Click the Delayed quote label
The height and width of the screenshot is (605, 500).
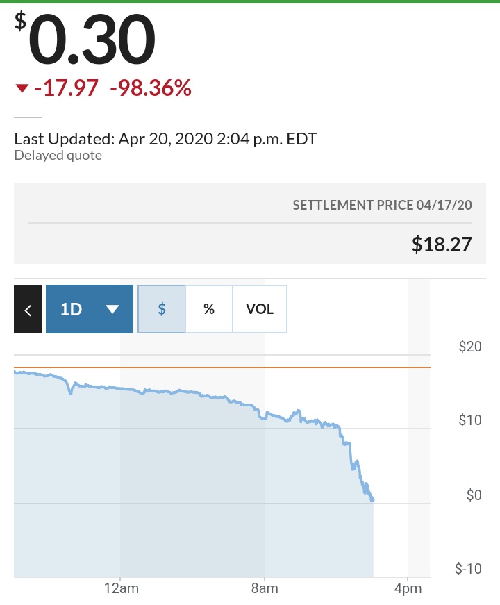pyautogui.click(x=58, y=155)
